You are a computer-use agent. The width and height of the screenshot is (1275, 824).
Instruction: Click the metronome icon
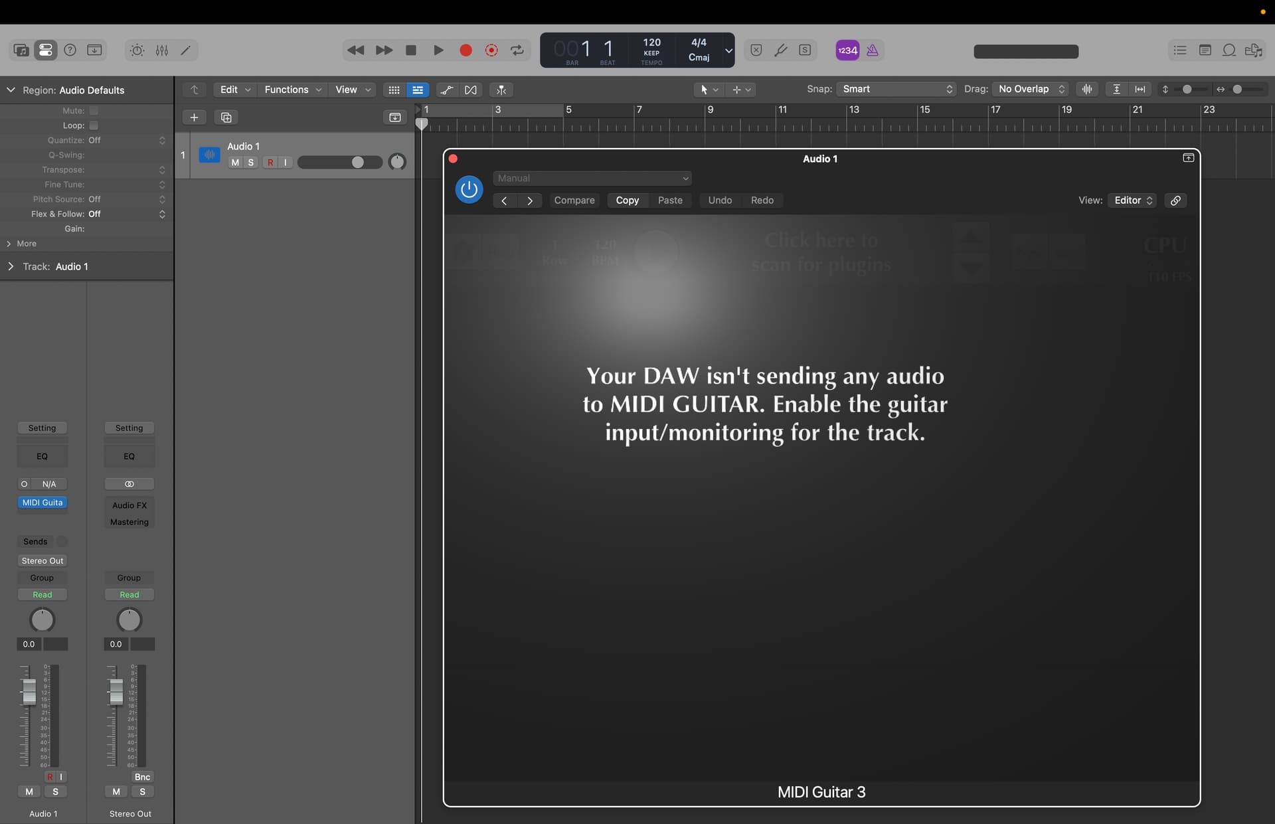[x=873, y=50]
